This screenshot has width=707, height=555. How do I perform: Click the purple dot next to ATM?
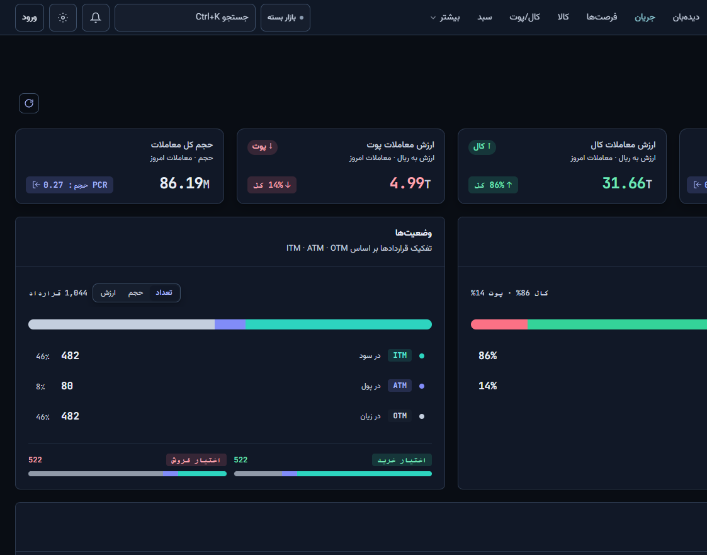coord(422,386)
